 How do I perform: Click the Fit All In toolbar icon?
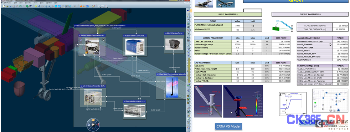click(36, 6)
